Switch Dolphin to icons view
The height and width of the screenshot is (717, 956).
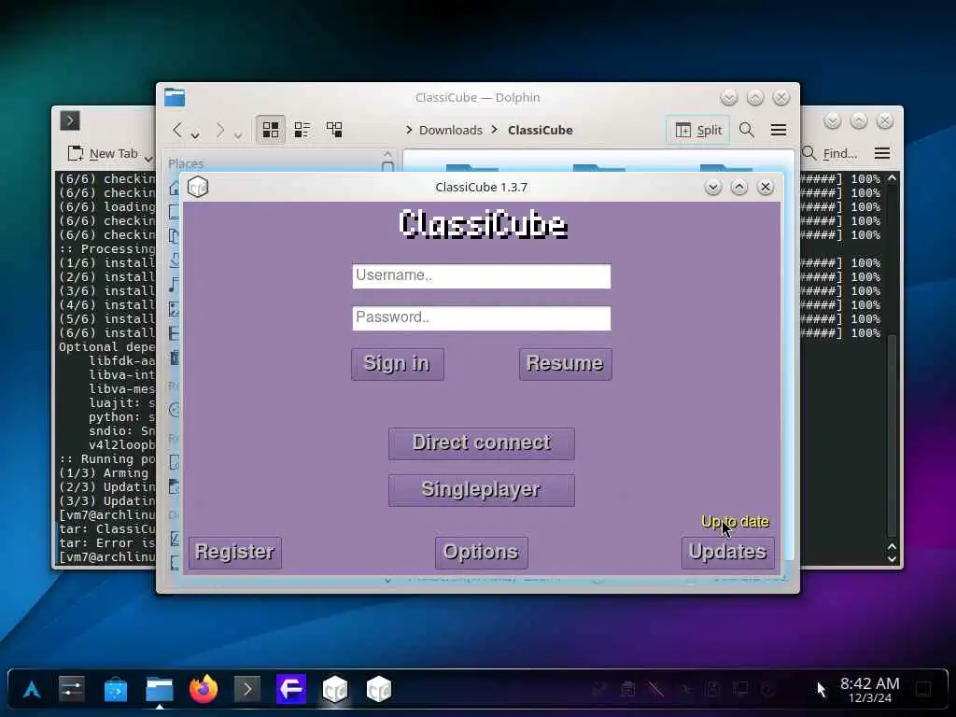coord(270,129)
